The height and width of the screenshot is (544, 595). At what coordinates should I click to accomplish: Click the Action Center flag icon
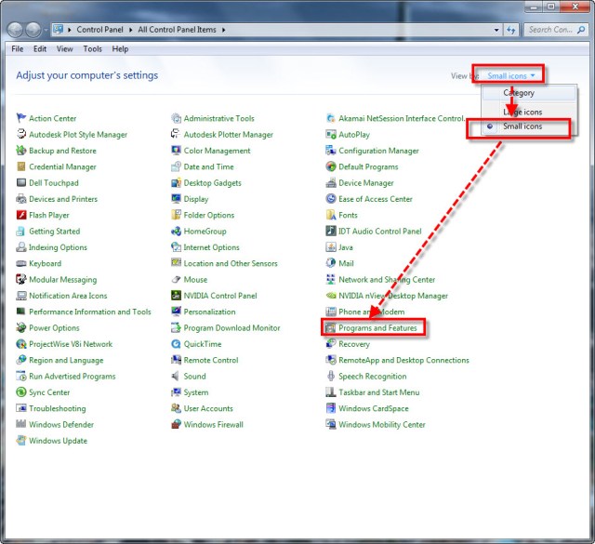coord(21,119)
